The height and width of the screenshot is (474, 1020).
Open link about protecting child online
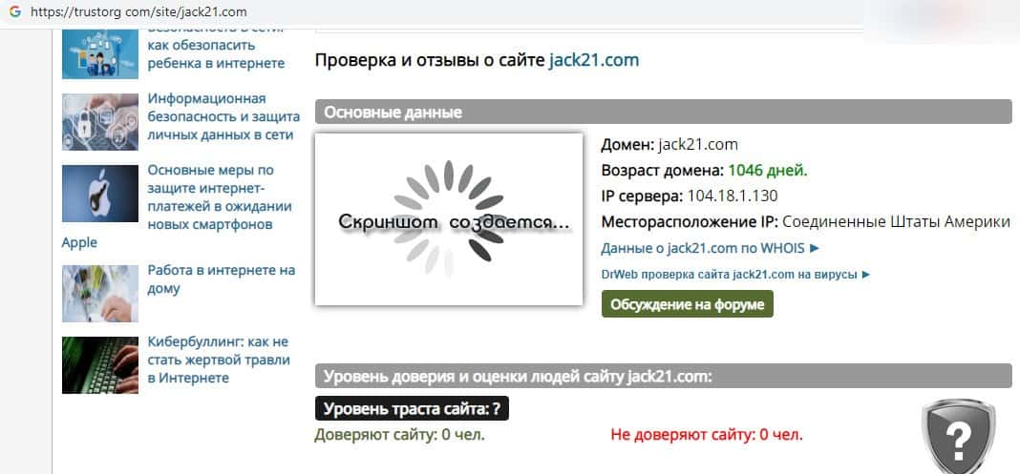pos(216,46)
